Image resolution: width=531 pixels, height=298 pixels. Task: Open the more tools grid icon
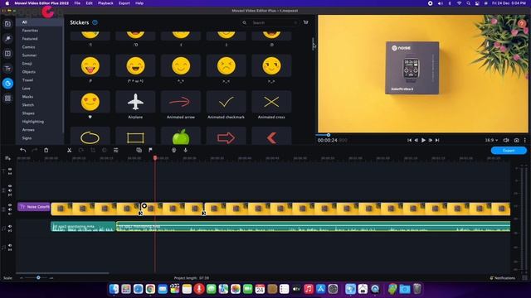tap(7, 99)
